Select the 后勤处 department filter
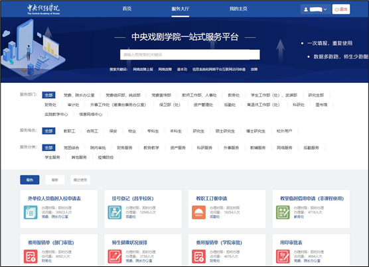 pos(230,105)
